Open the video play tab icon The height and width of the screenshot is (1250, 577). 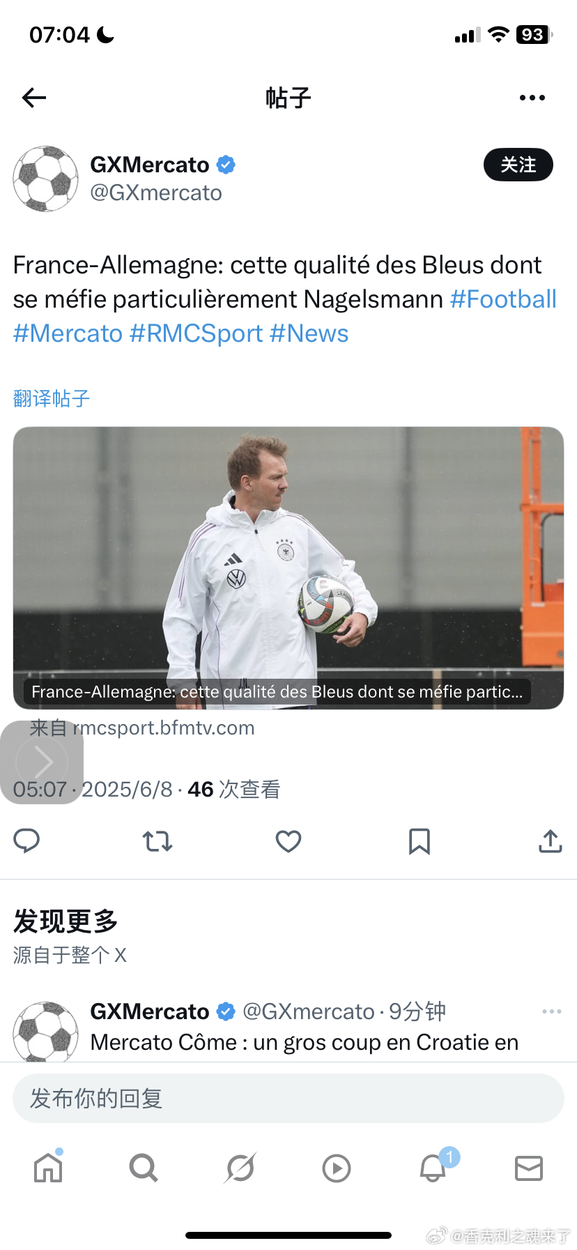(x=337, y=1168)
